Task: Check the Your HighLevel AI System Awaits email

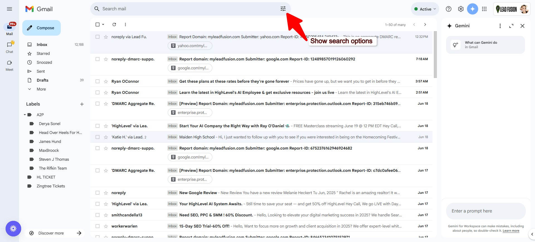Action: (98, 204)
